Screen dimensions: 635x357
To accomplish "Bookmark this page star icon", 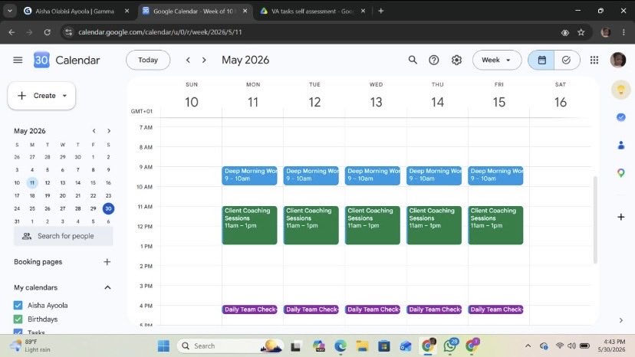I will pos(581,32).
